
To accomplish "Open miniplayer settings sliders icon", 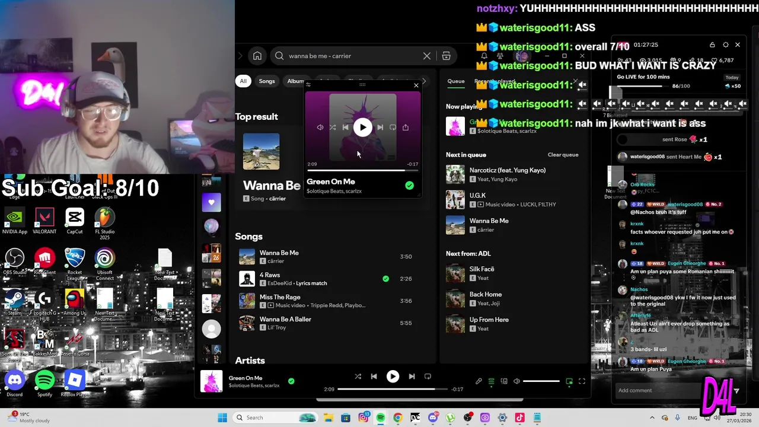I will pos(308,85).
